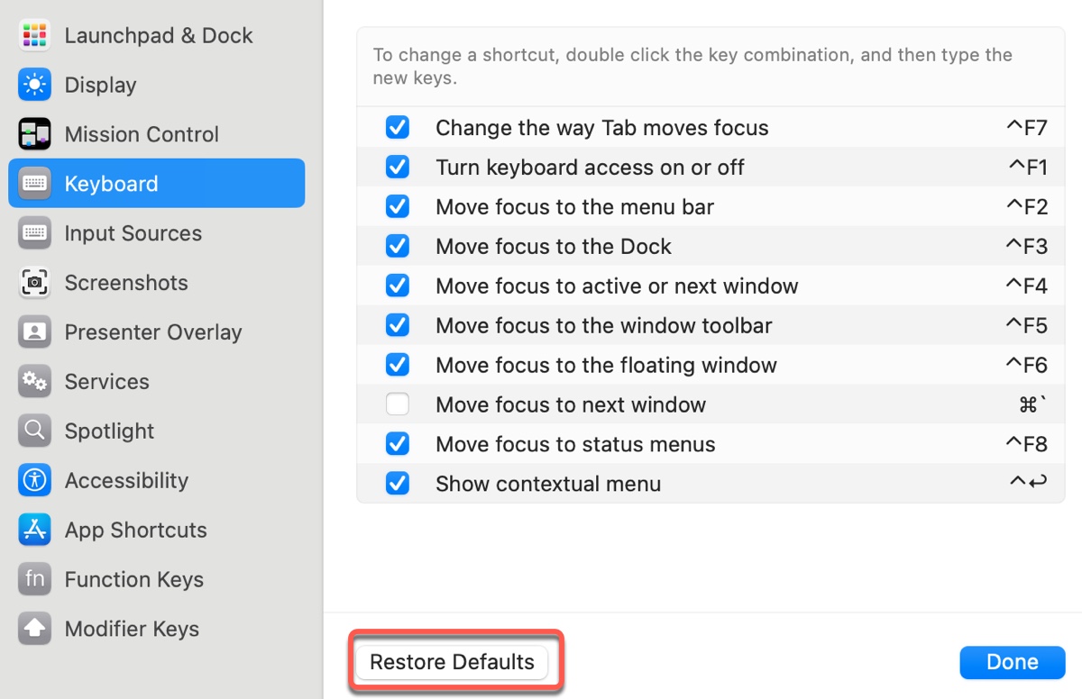
Task: Click the App Shortcuts icon
Action: point(34,531)
